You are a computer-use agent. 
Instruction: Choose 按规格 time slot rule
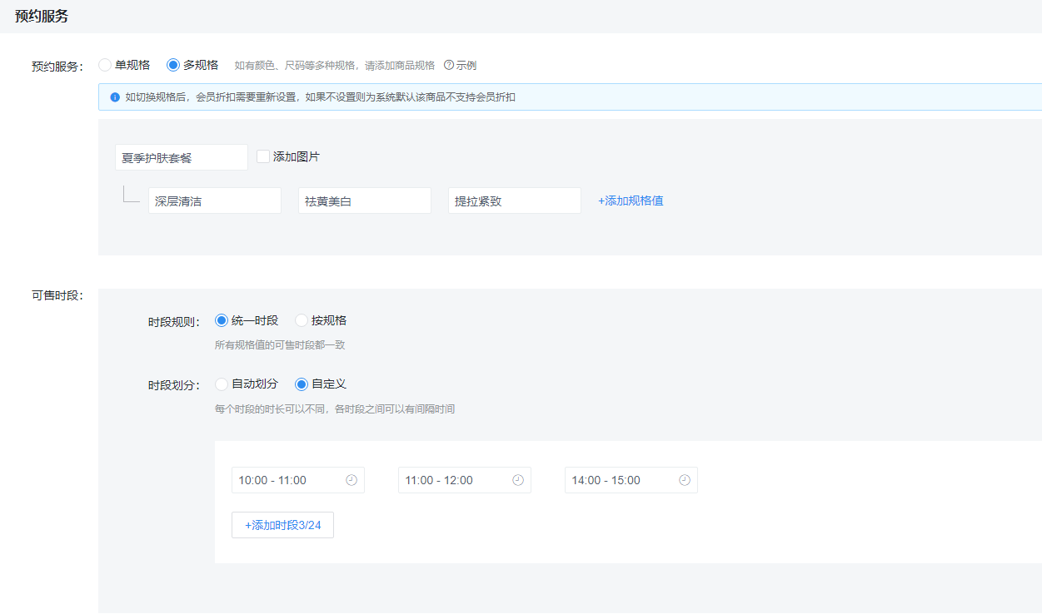300,319
